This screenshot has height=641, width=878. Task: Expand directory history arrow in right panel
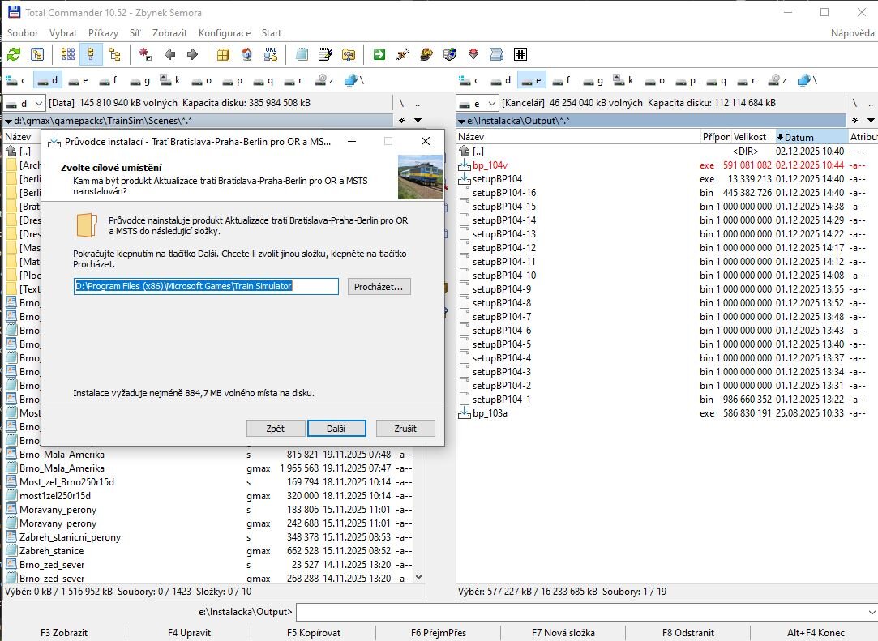point(871,120)
